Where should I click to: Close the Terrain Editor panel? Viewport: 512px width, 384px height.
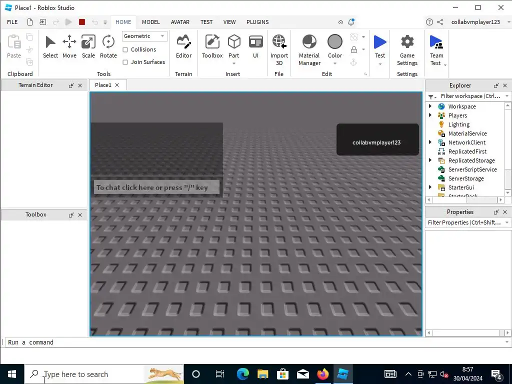pos(80,85)
